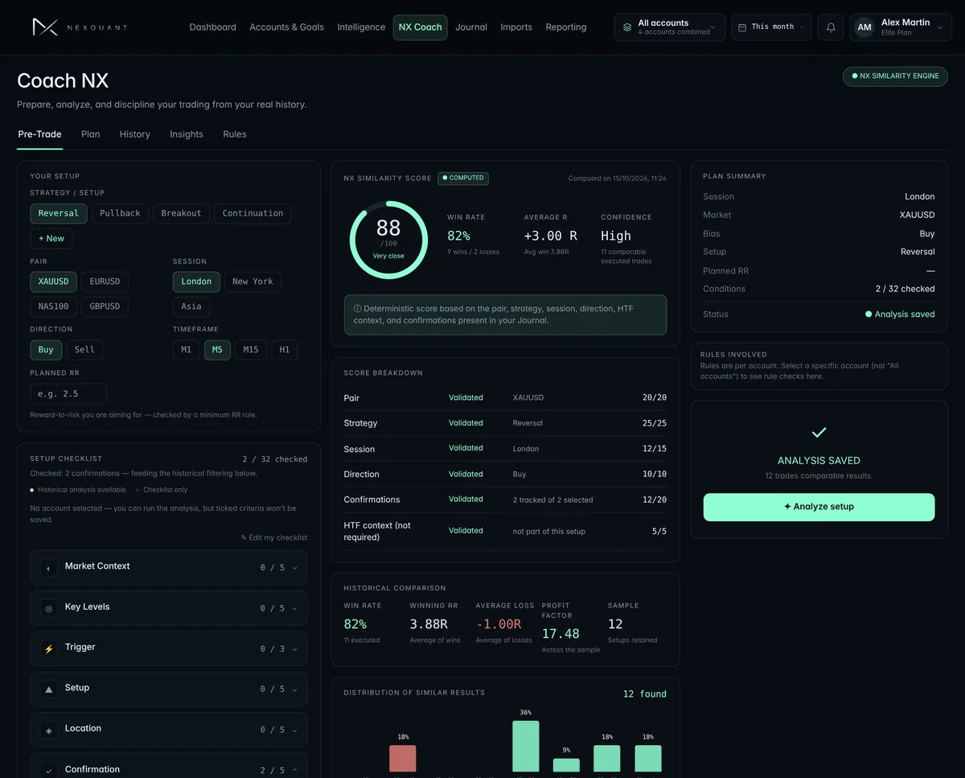The height and width of the screenshot is (778, 965).
Task: Select the Reversal strategy
Action: click(59, 213)
